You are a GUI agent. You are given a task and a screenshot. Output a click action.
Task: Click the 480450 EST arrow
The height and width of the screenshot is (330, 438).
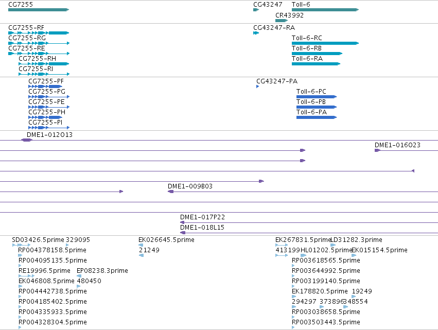coord(79,286)
